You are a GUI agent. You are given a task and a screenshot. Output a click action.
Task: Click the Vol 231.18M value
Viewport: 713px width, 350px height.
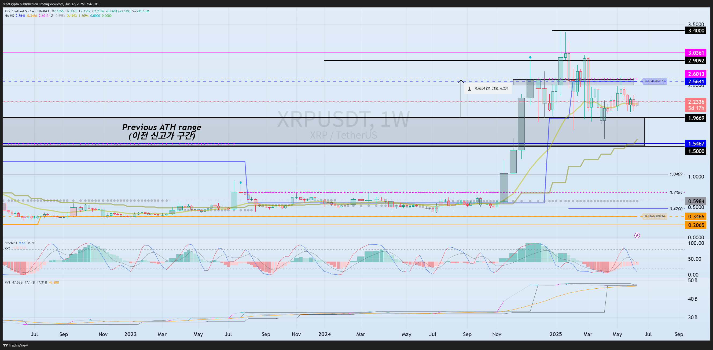141,11
